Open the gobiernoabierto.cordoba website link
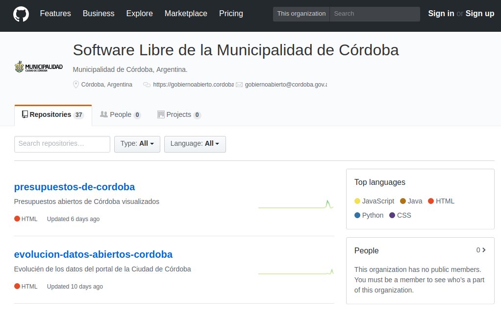Screen dimensions: 501x314 [x=193, y=85]
